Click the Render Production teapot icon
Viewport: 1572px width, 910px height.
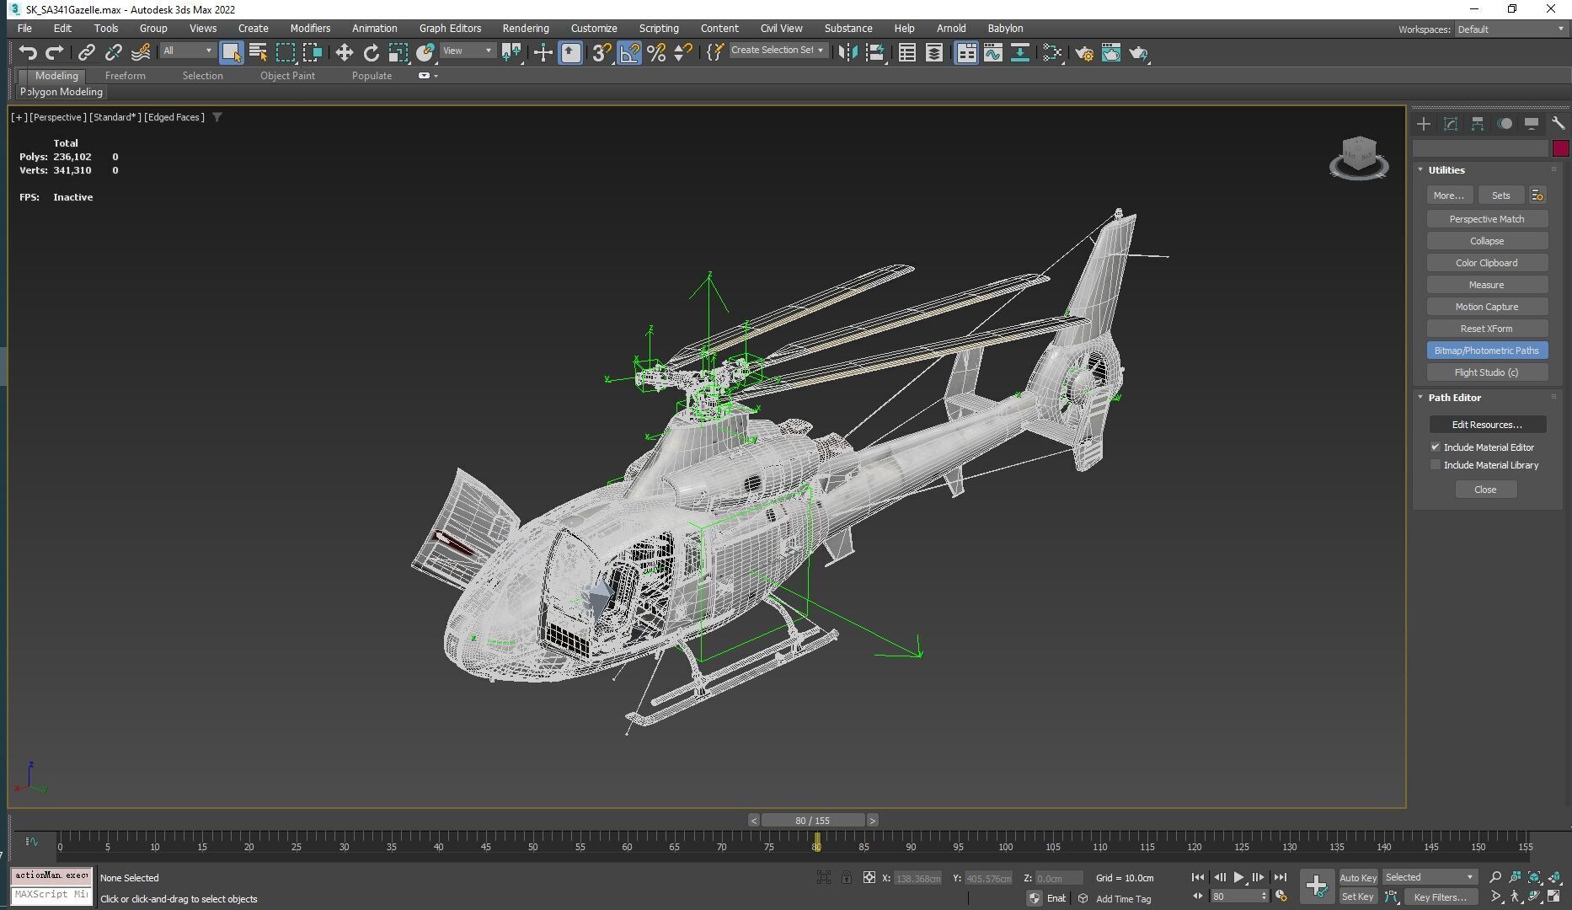pos(1139,52)
